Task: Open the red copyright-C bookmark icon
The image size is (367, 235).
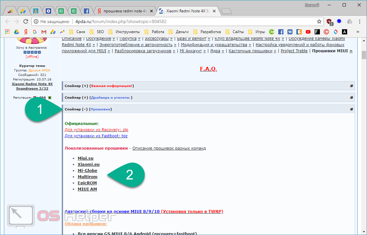Action: tap(326, 32)
